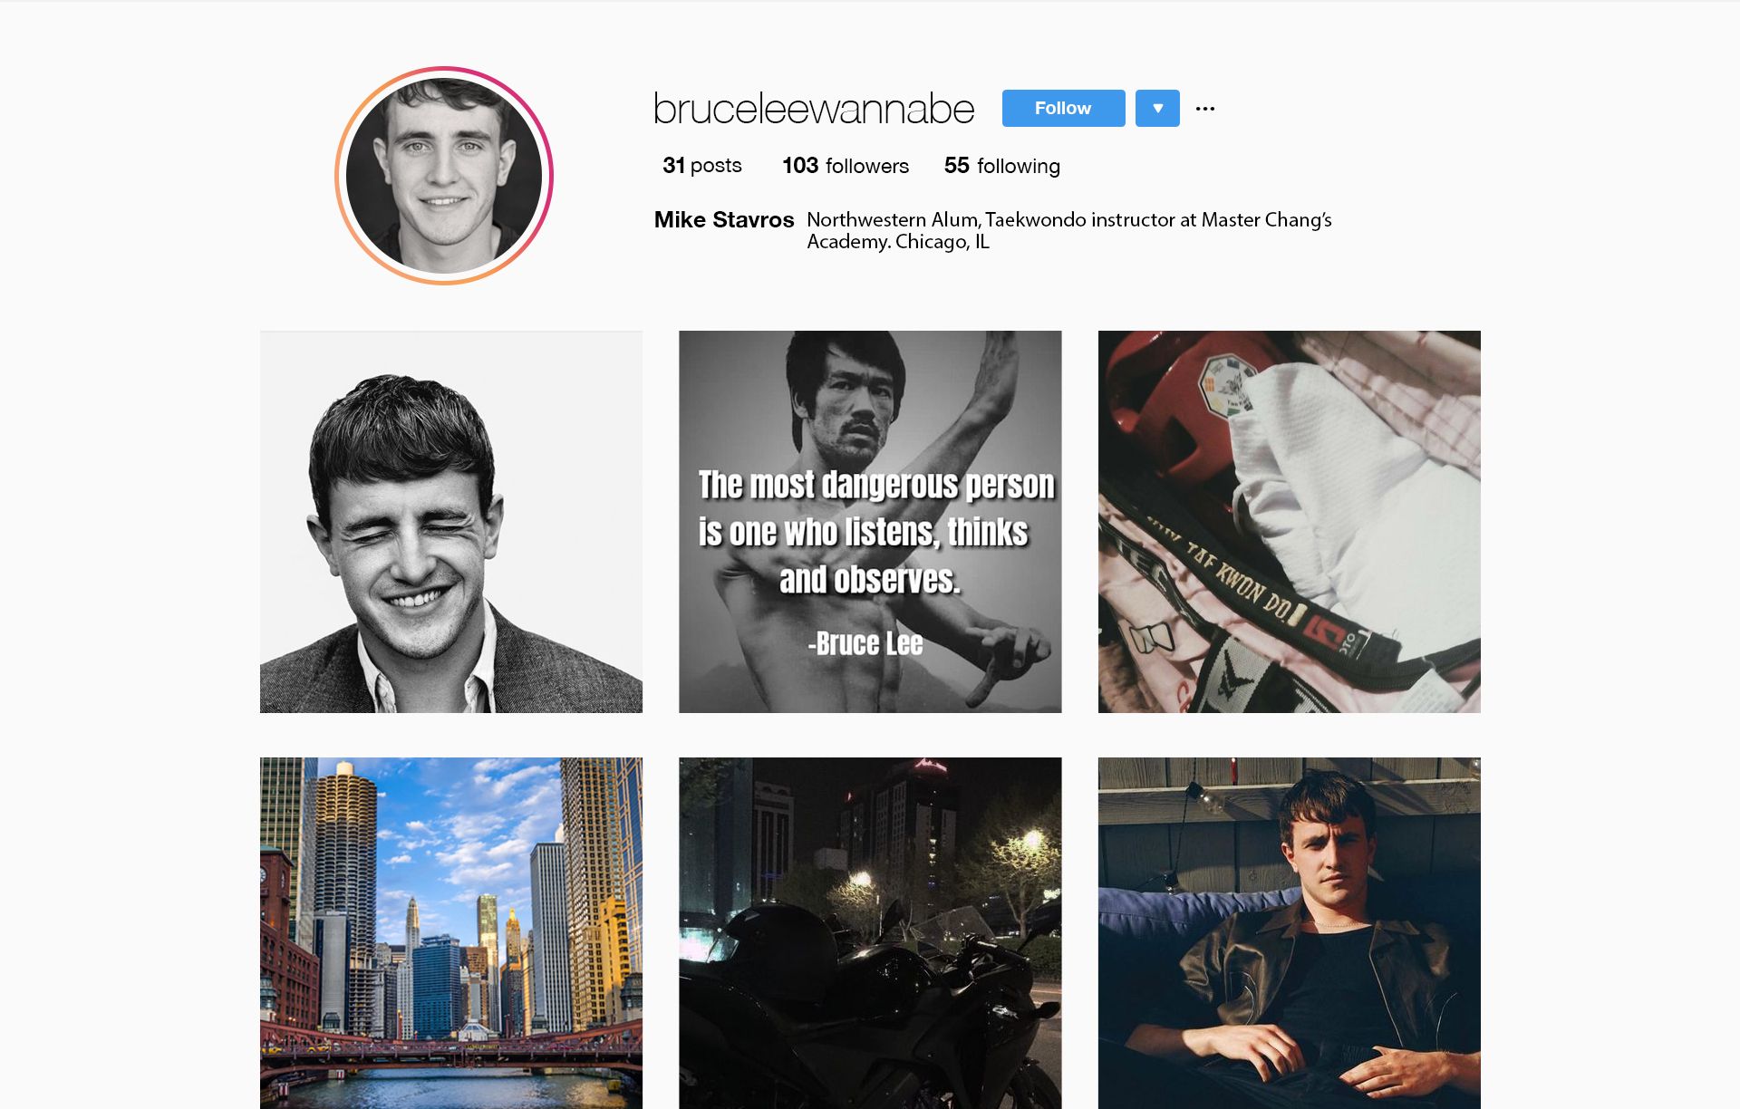The image size is (1740, 1109).
Task: View the 55 following list
Action: point(1001,166)
